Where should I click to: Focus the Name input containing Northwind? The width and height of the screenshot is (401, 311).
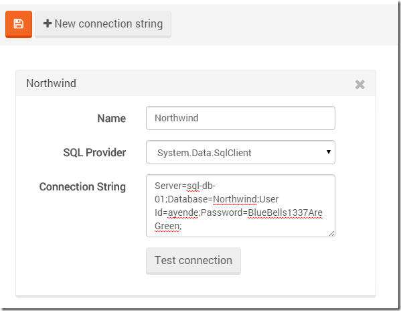pyautogui.click(x=240, y=118)
